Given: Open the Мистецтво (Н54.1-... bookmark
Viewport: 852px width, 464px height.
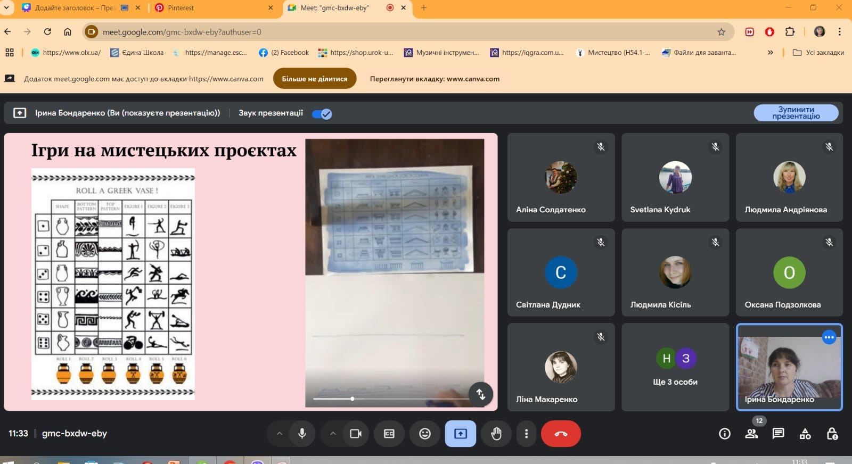Looking at the screenshot, I should tap(613, 52).
